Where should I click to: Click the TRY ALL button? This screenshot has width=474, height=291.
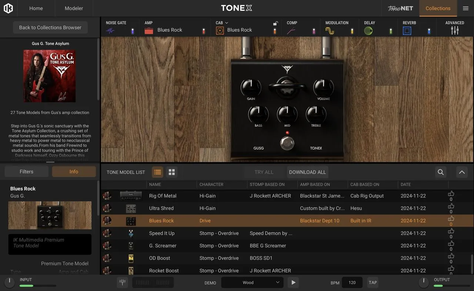264,172
